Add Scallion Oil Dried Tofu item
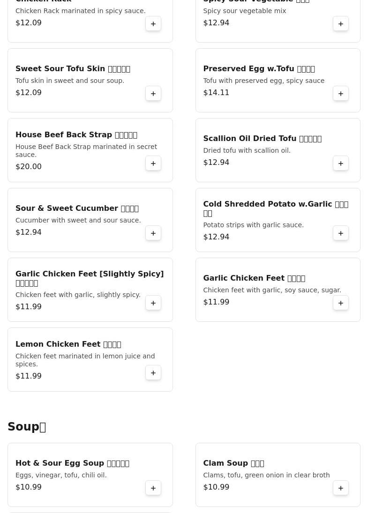 [x=341, y=164]
